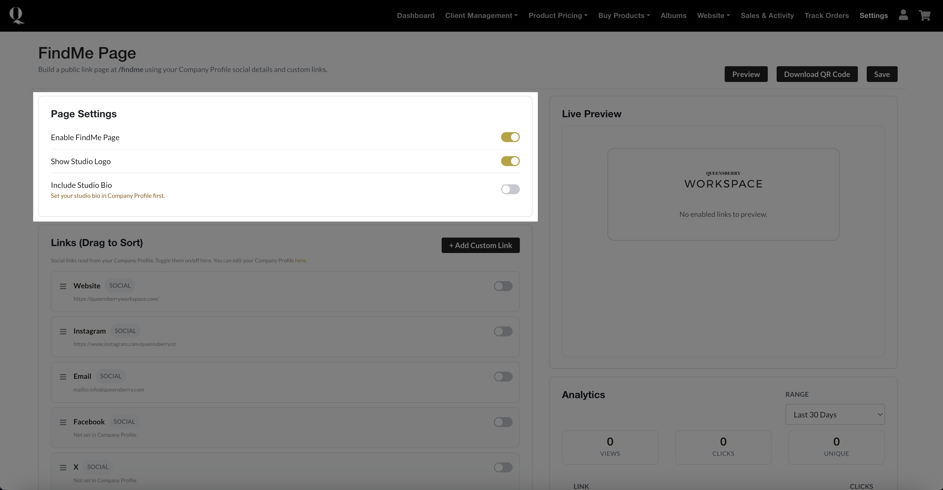This screenshot has height=490, width=943.
Task: Disable the Enable FindMe Page toggle
Action: (510, 137)
